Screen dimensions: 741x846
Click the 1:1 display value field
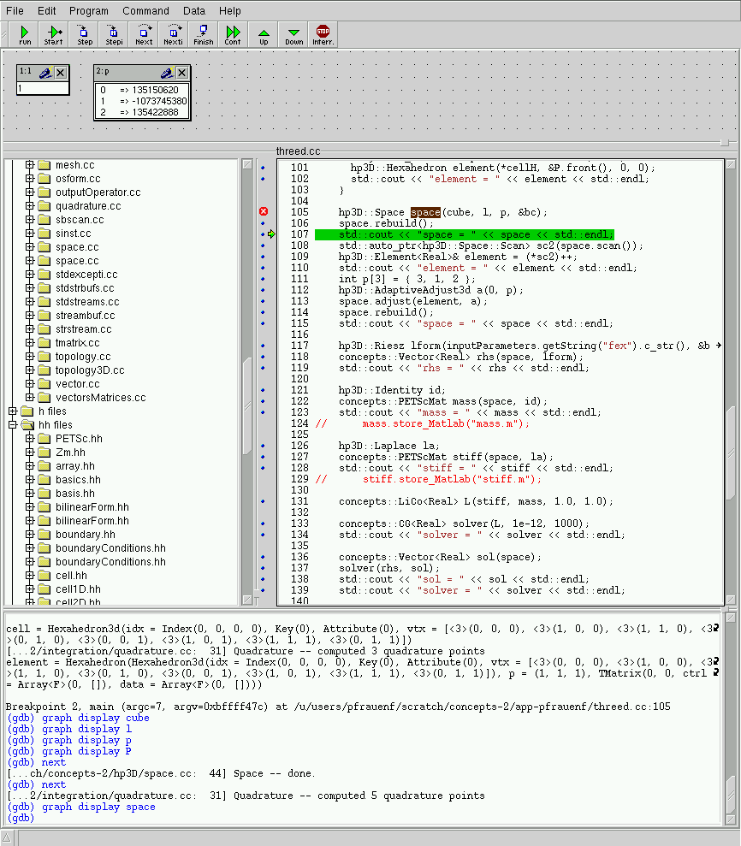click(43, 88)
